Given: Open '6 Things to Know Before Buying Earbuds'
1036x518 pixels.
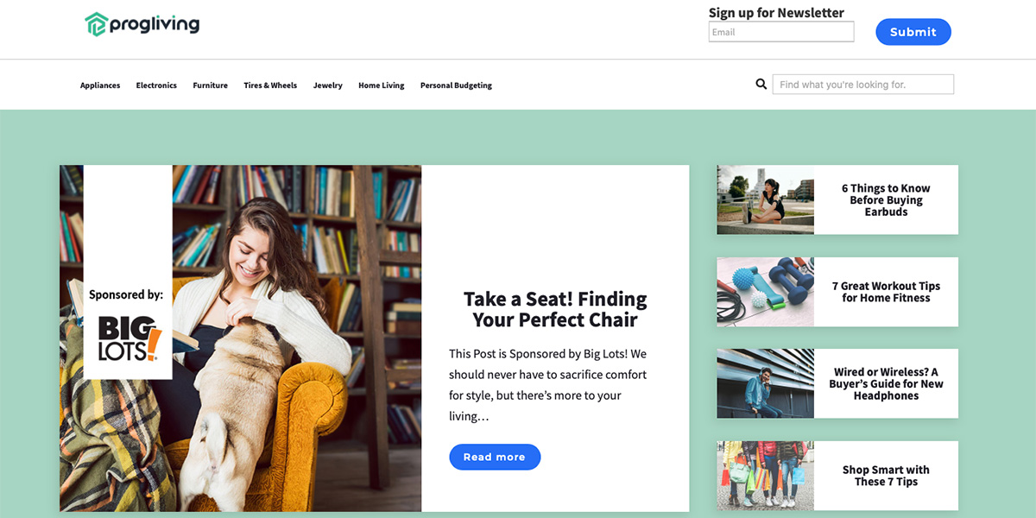Looking at the screenshot, I should click(x=886, y=200).
